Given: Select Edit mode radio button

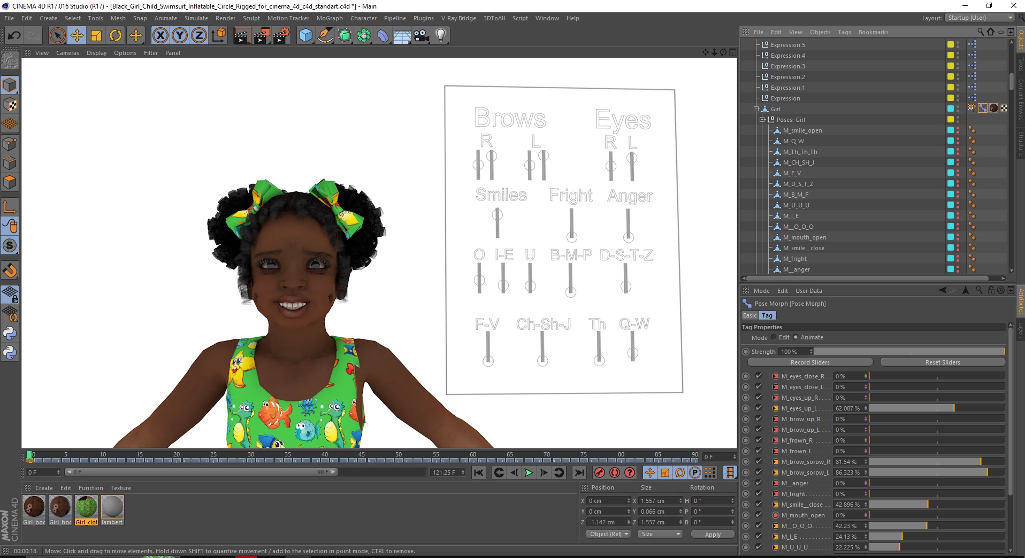Looking at the screenshot, I should click(774, 337).
